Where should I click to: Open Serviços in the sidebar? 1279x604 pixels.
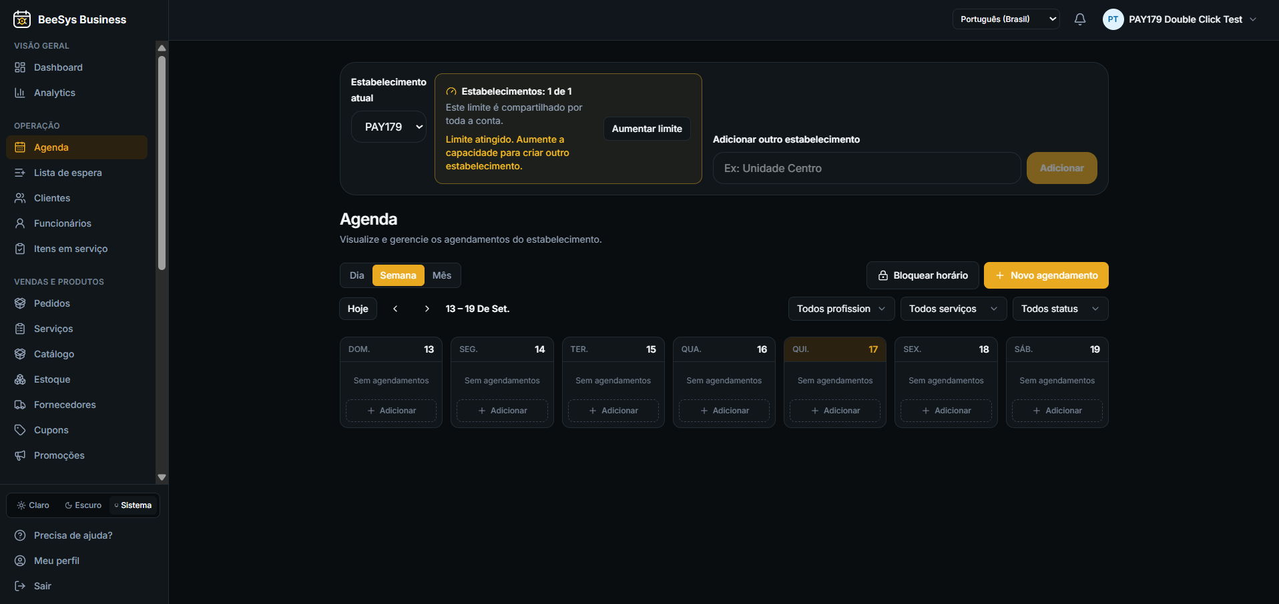pyautogui.click(x=77, y=329)
